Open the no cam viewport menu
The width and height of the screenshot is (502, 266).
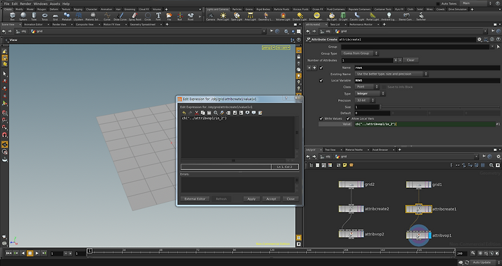pyautogui.click(x=283, y=47)
